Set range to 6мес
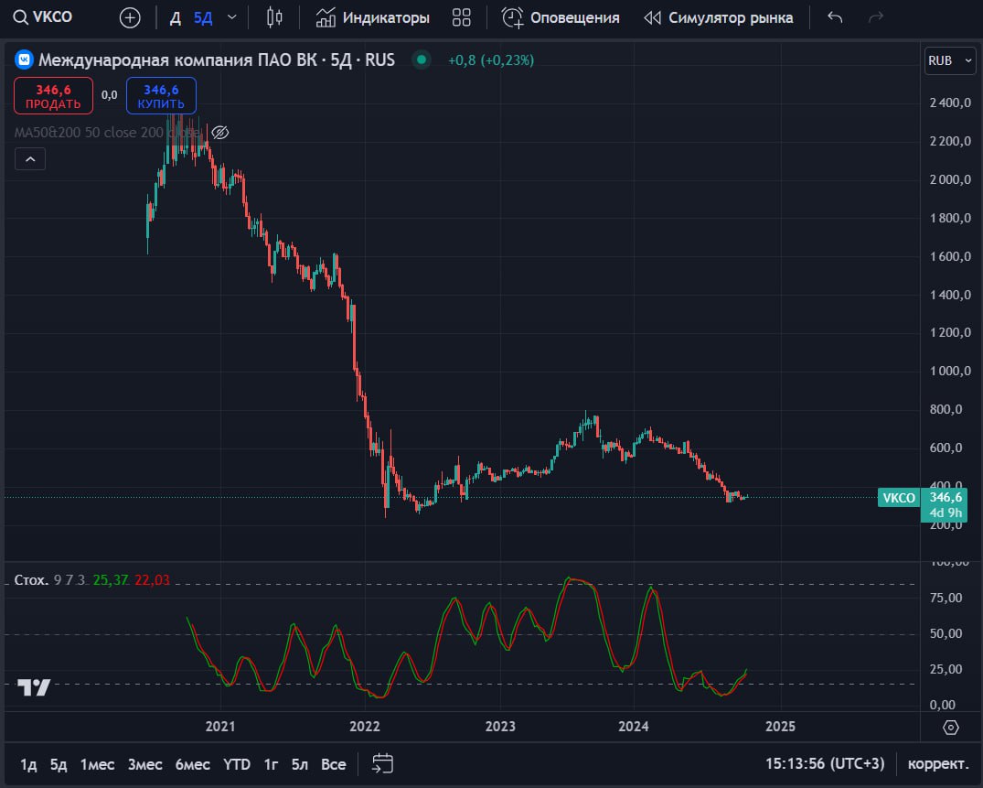This screenshot has width=983, height=788. 192,764
